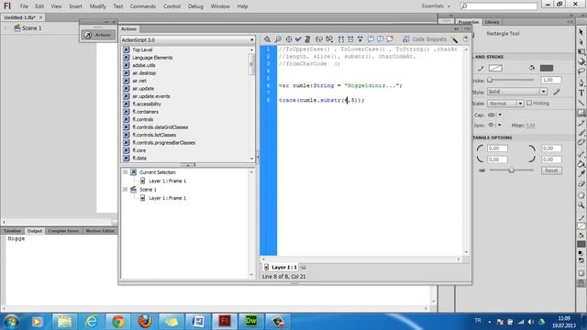Open the ActionScript 3.0 version dropdown
587x330 pixels.
coord(187,39)
